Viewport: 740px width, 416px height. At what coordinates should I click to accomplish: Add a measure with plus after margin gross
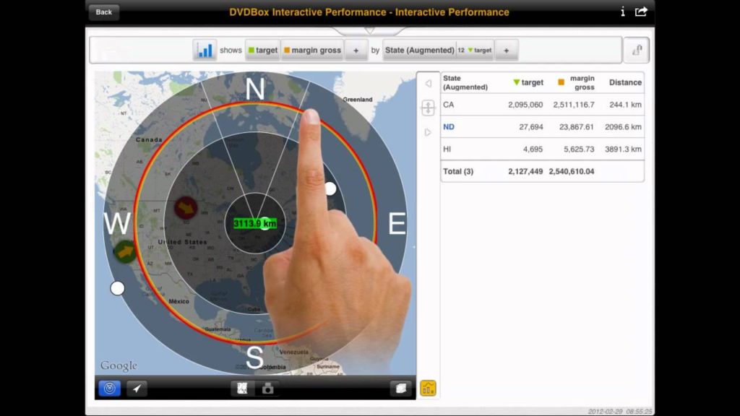(356, 51)
